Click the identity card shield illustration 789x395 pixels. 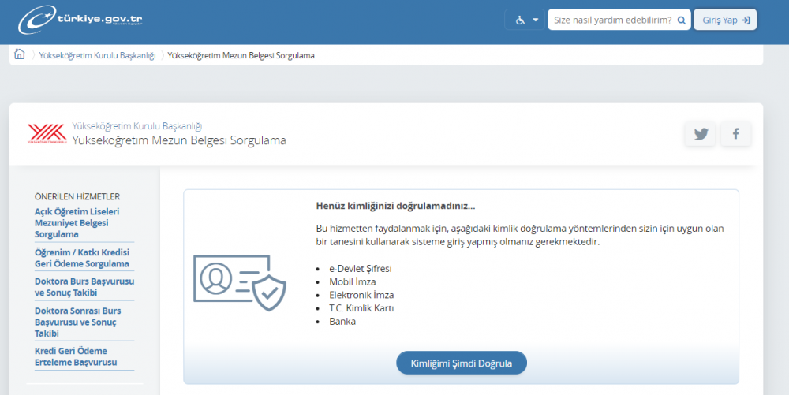click(240, 282)
